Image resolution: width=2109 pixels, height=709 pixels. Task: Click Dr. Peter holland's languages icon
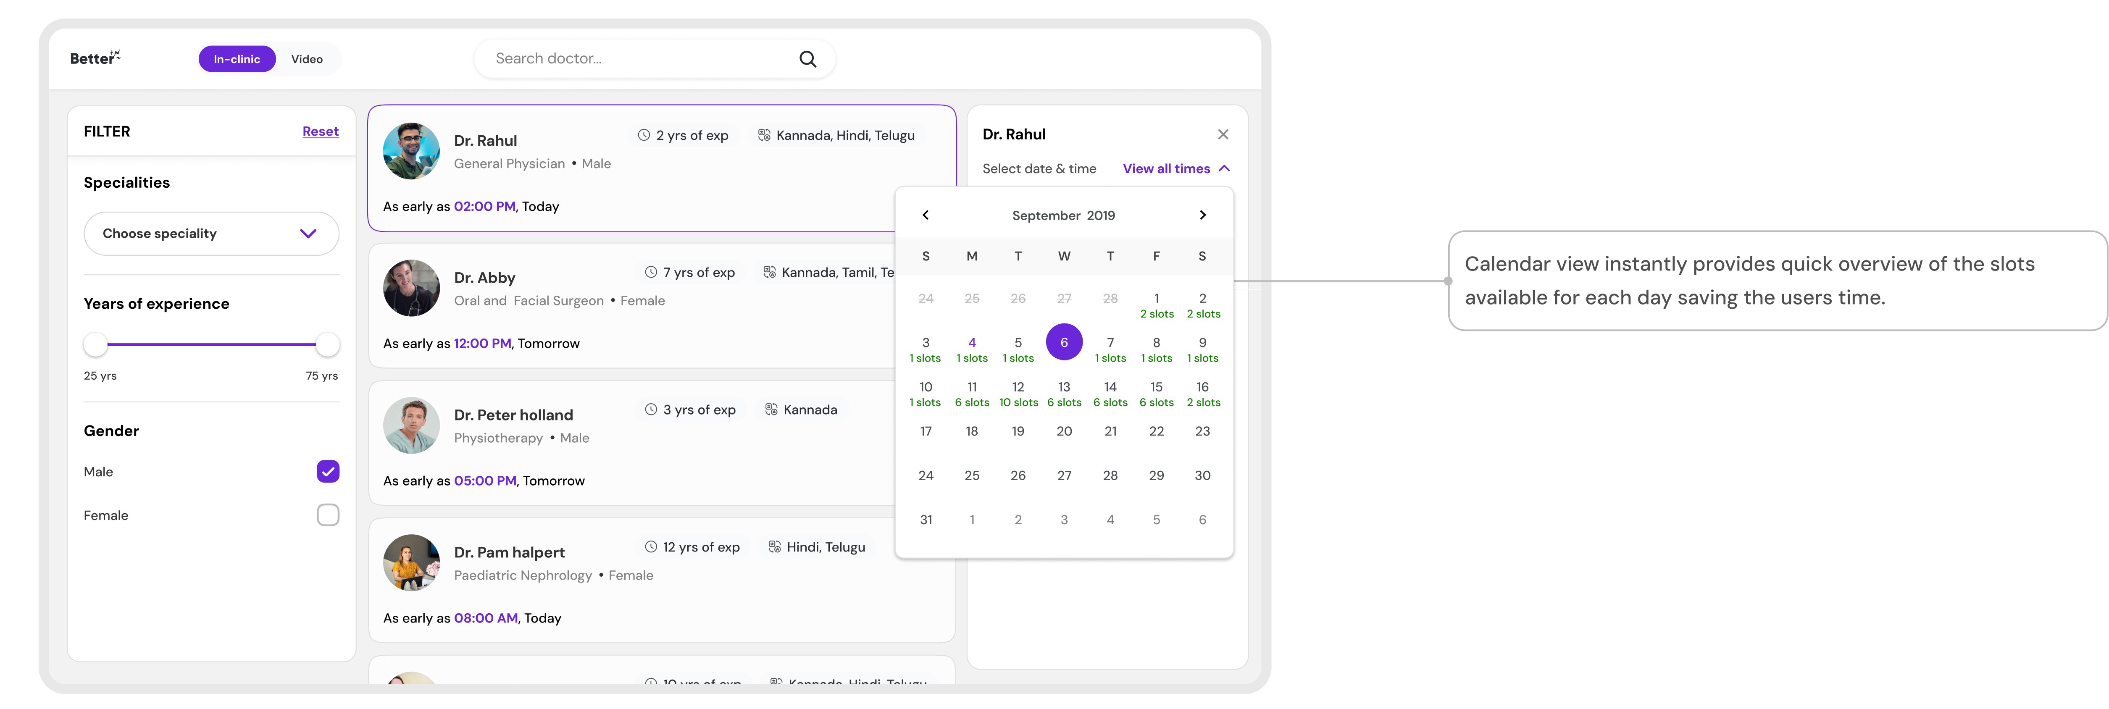tap(771, 410)
